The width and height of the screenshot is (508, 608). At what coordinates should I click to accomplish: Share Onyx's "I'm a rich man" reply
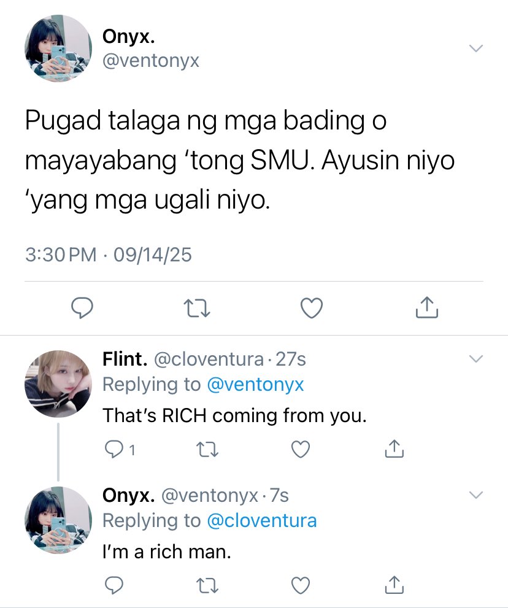(394, 585)
